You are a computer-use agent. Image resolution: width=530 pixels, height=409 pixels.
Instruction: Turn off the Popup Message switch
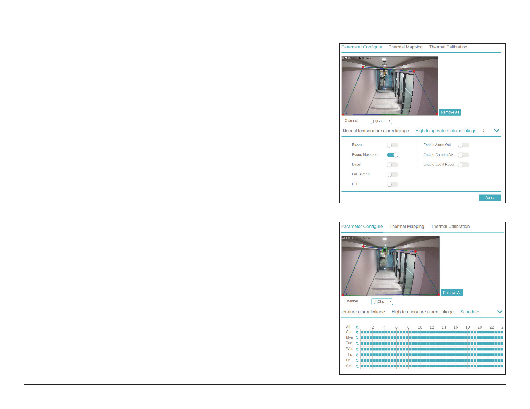pos(392,155)
